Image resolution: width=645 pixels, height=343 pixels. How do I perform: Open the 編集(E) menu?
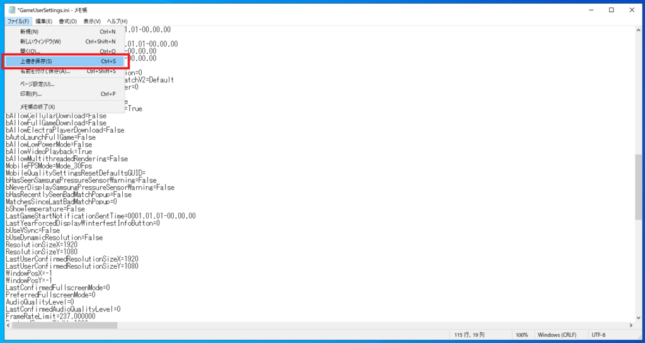click(43, 21)
